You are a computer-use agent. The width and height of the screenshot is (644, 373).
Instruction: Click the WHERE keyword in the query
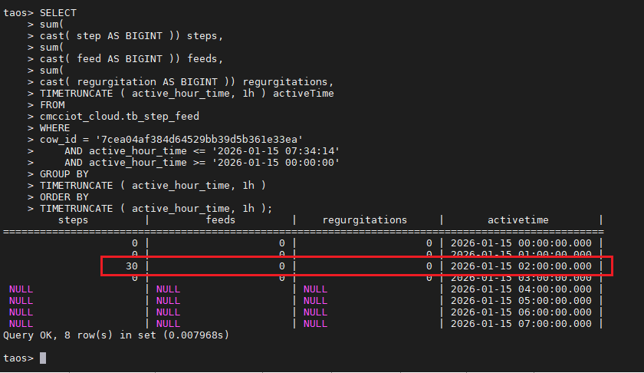click(55, 128)
